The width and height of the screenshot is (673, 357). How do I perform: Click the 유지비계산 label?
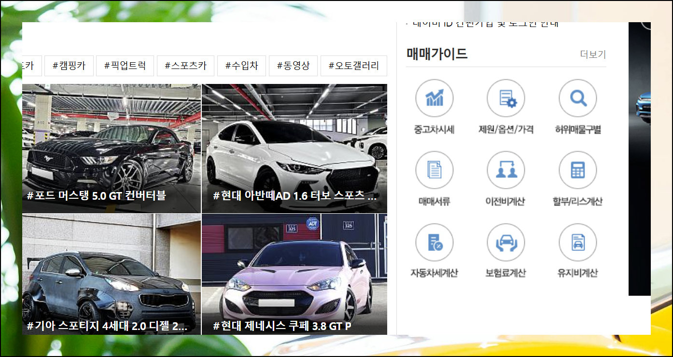click(x=578, y=273)
